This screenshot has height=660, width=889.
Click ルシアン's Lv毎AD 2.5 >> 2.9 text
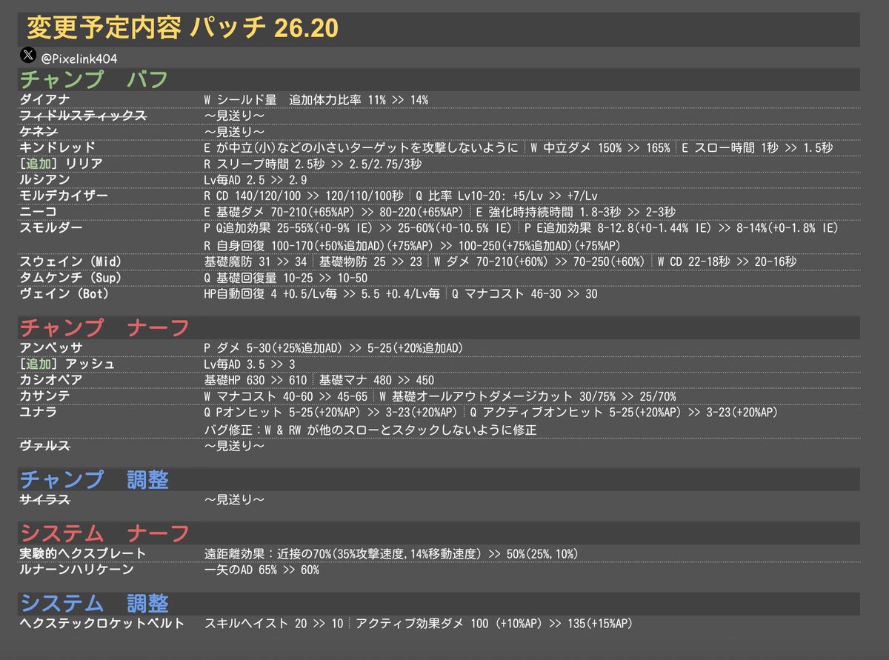click(256, 180)
